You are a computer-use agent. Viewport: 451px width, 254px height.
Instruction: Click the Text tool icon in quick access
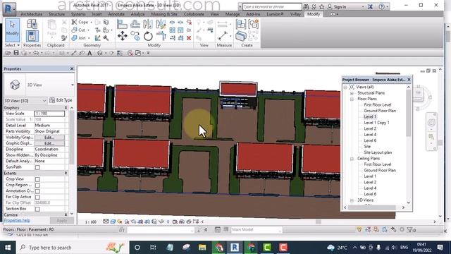[x=89, y=53]
